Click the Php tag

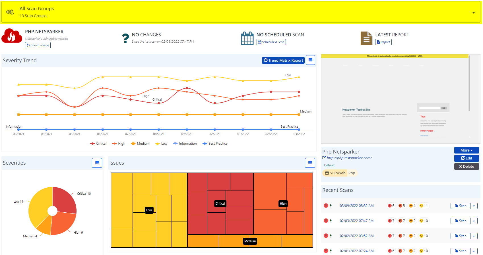click(x=352, y=173)
